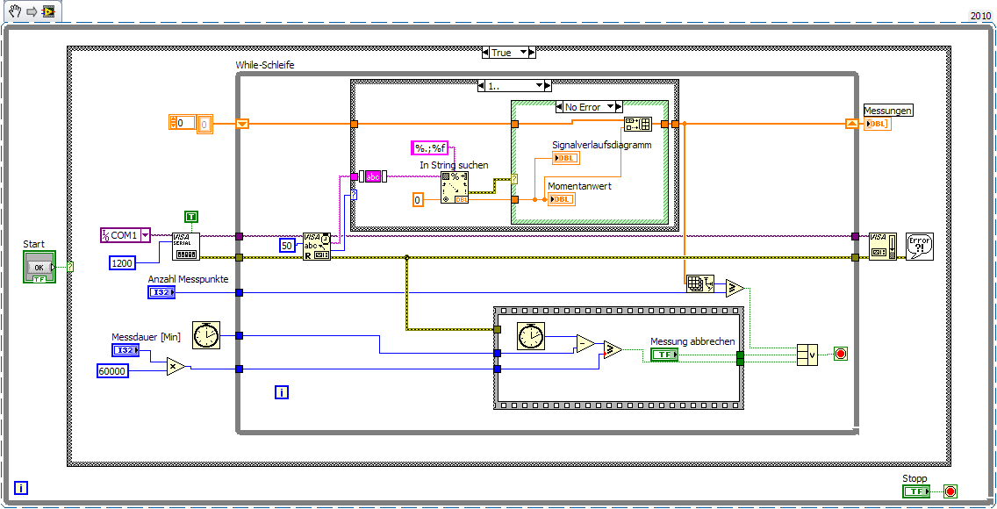Screen dimensions: 997x509
Task: Select the Momentanwert DBL terminal
Action: (562, 199)
